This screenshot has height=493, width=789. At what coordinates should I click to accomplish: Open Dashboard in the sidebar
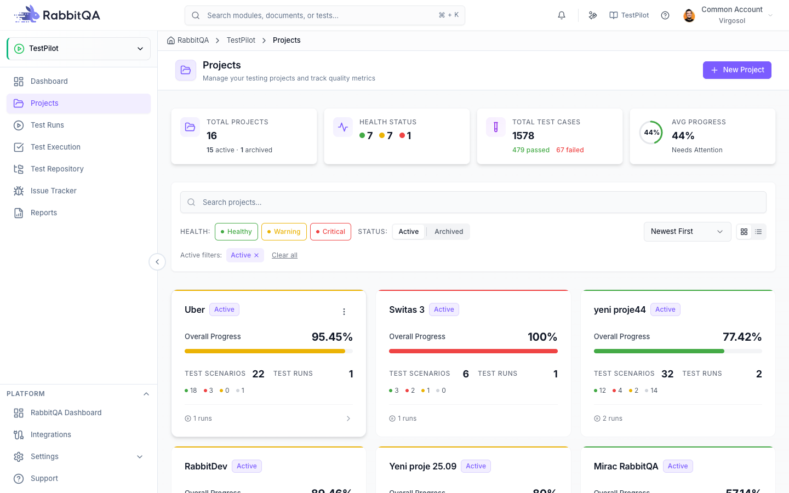[x=78, y=82]
